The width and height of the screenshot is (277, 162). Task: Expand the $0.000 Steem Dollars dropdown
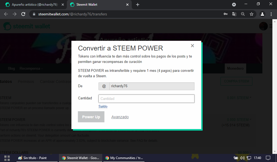(245, 153)
